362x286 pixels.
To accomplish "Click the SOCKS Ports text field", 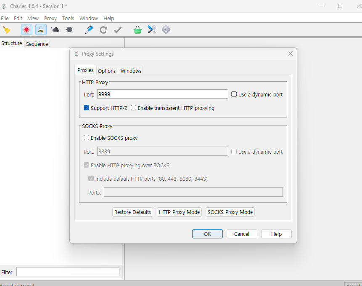I will tap(193, 192).
